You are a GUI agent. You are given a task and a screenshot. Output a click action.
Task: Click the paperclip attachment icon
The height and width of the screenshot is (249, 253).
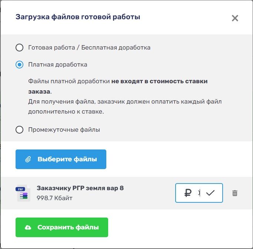pyautogui.click(x=28, y=159)
